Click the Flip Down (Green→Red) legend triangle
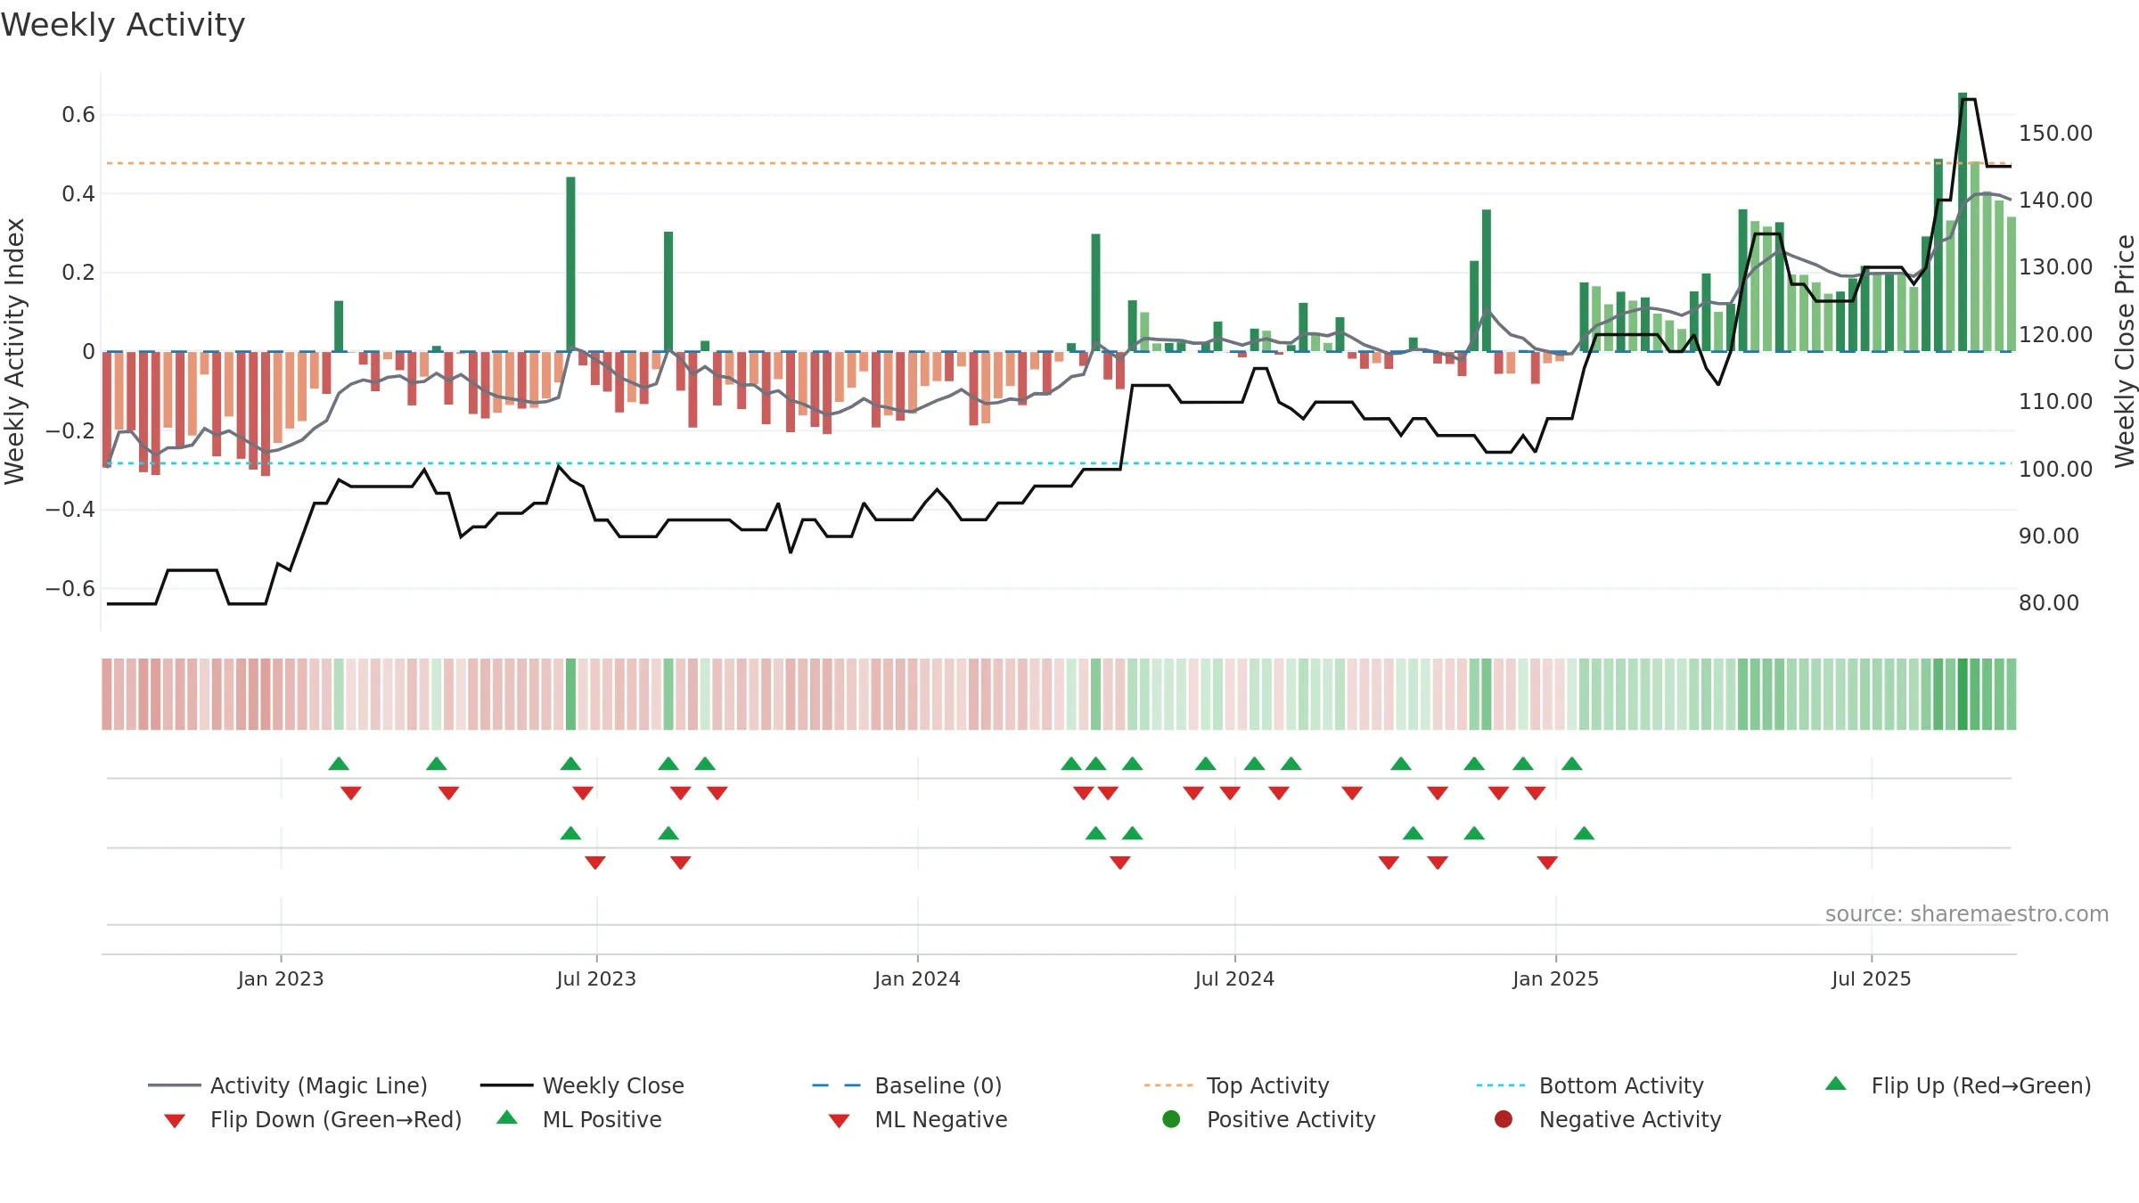This screenshot has height=1203, width=2139. pyautogui.click(x=175, y=1121)
